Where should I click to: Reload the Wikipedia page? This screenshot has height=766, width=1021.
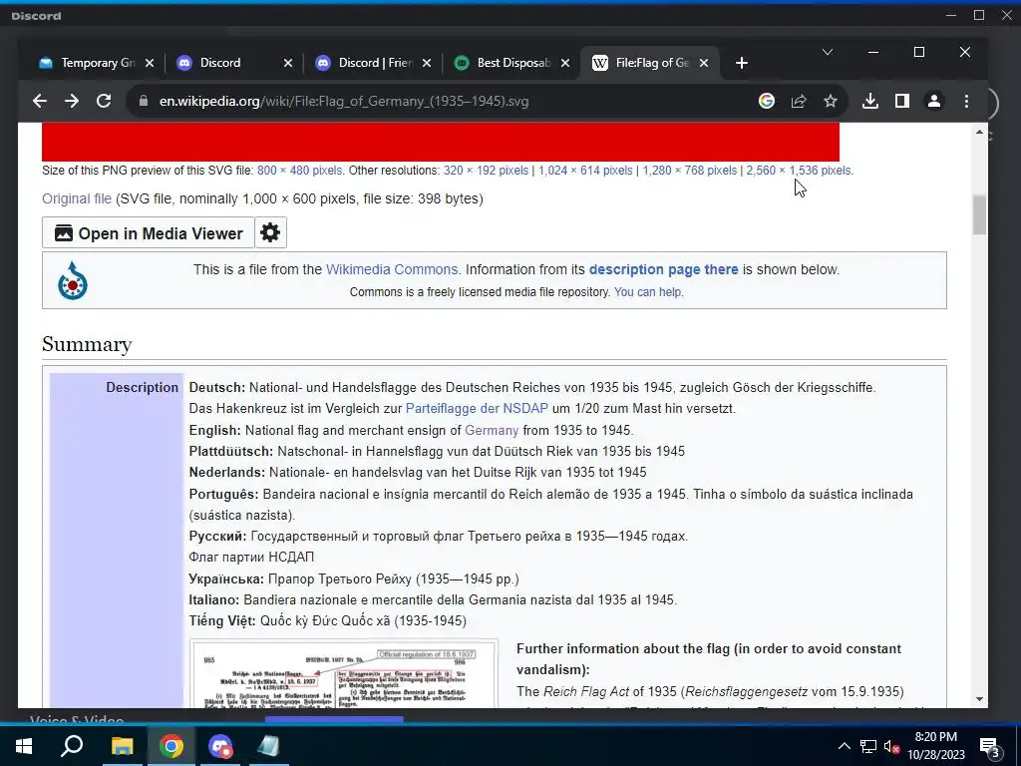(104, 101)
